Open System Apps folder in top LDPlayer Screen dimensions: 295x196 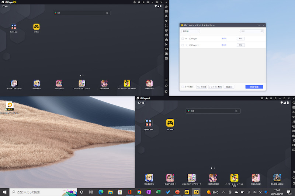[14, 27]
